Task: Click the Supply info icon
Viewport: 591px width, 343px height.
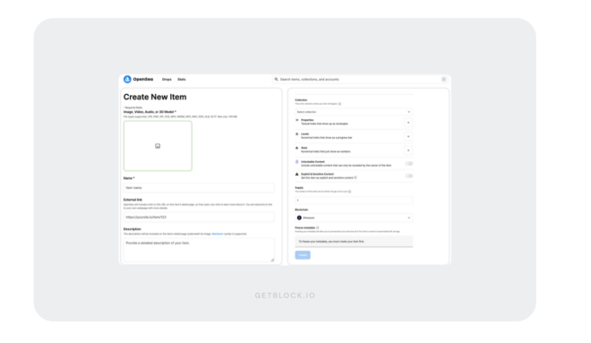Action: coord(350,192)
